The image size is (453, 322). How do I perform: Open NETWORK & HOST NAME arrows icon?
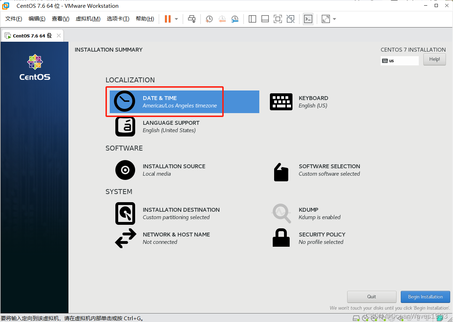(126, 238)
